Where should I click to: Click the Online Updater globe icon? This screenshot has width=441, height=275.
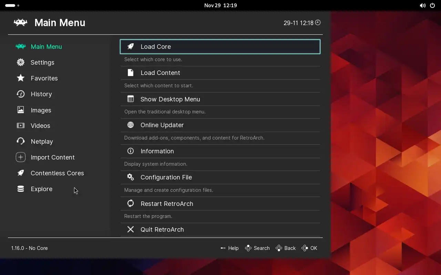(x=131, y=125)
